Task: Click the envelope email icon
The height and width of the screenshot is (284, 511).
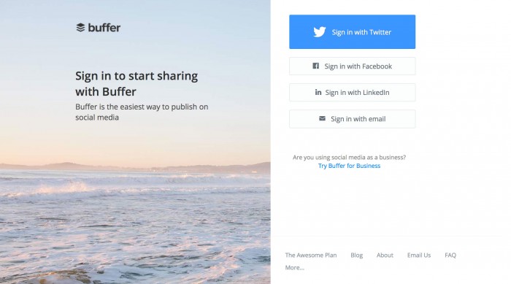Action: [x=322, y=118]
